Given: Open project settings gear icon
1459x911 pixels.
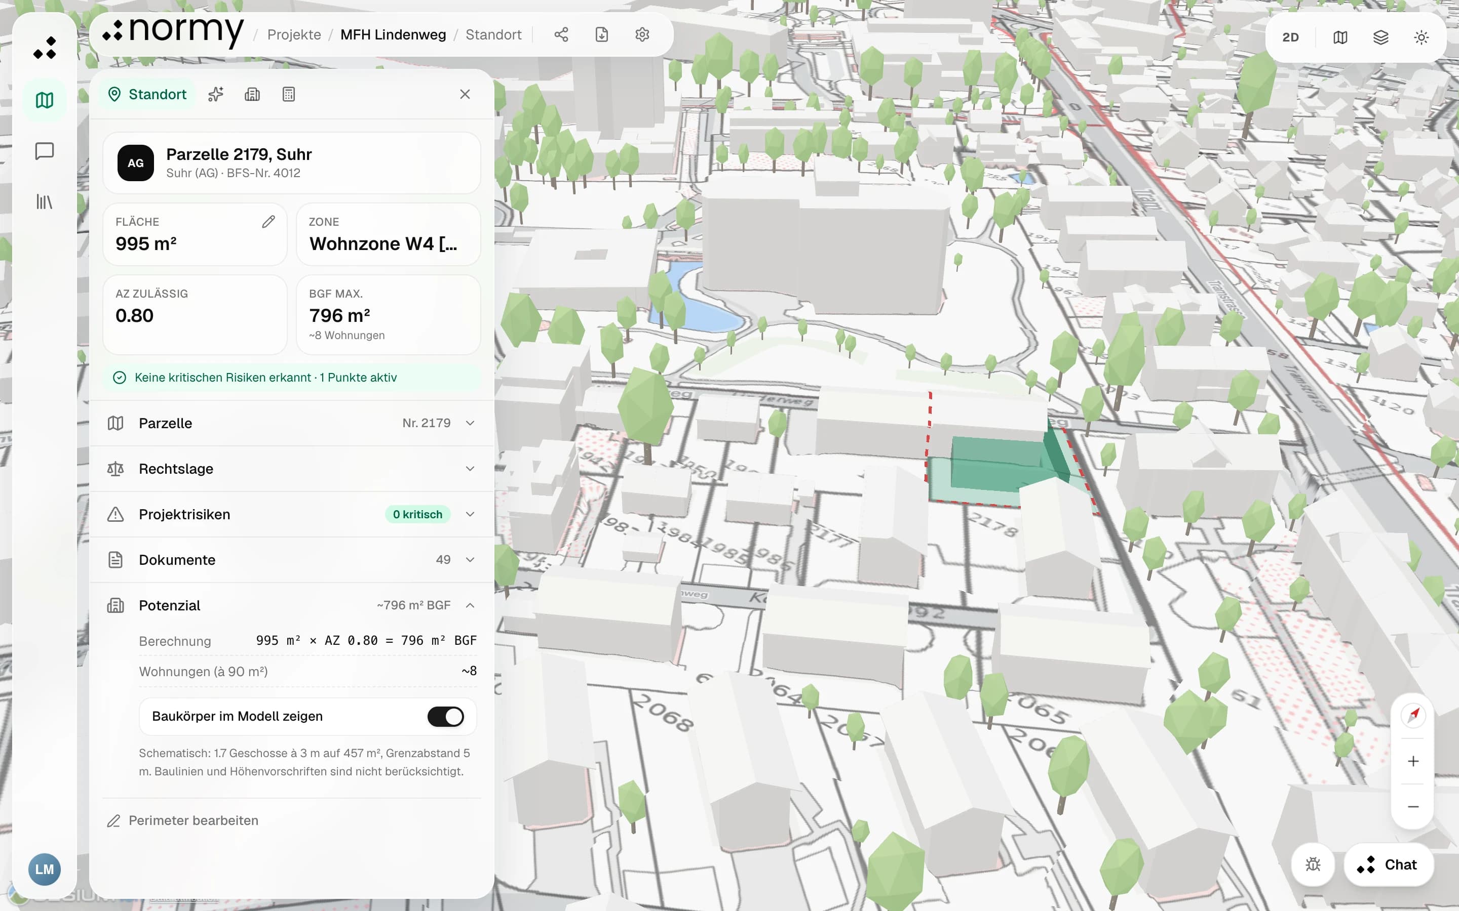Looking at the screenshot, I should 642,34.
